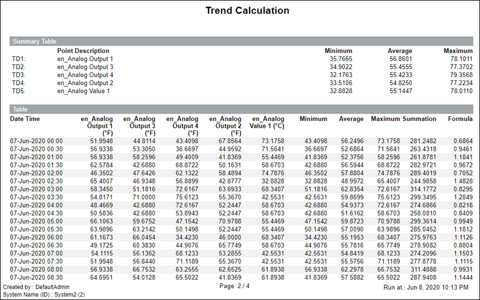Click the TD1 row label
This screenshot has width=480, height=300.
(x=19, y=59)
